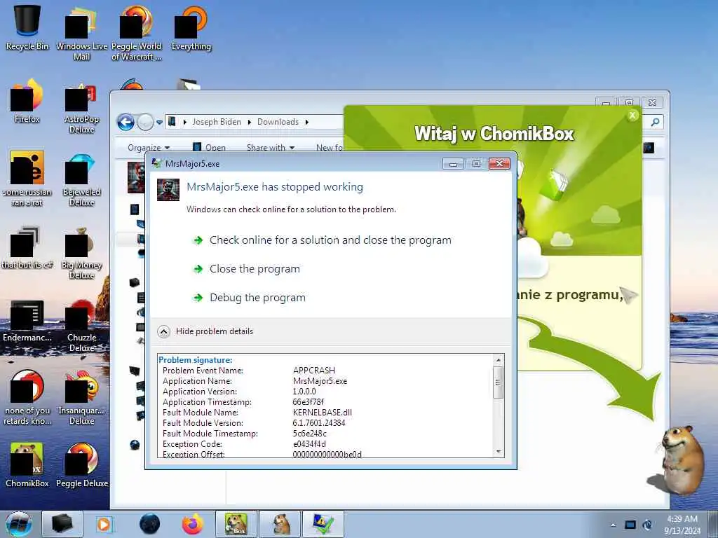
Task: Choose Check online for a solution and close
Action: (330, 240)
